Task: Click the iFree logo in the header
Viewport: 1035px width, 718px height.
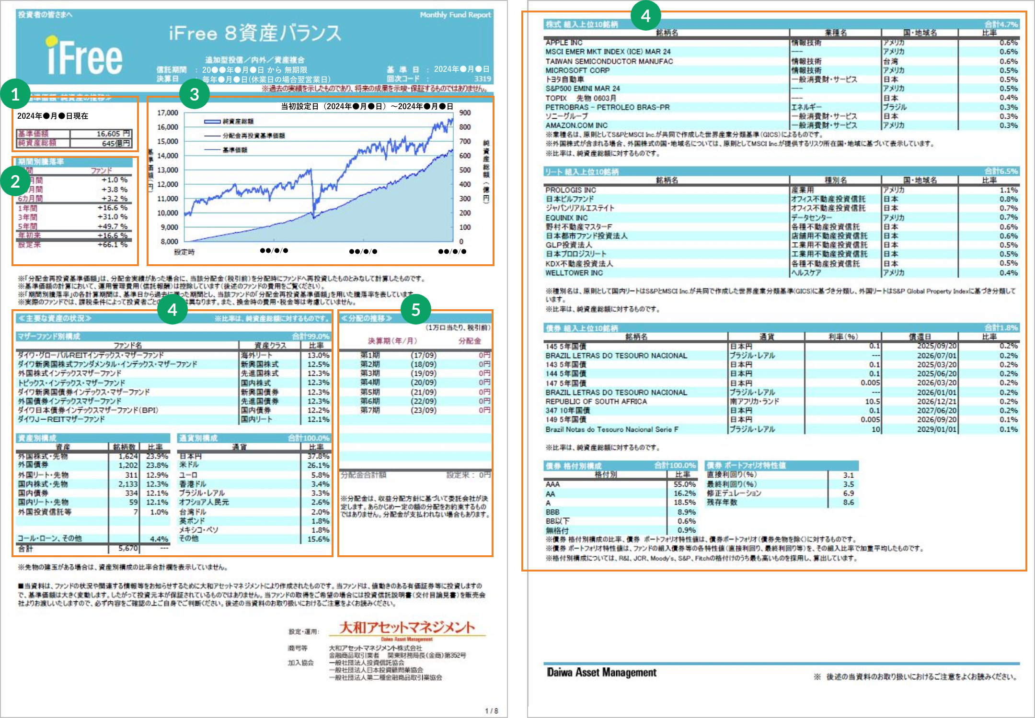Action: point(84,56)
